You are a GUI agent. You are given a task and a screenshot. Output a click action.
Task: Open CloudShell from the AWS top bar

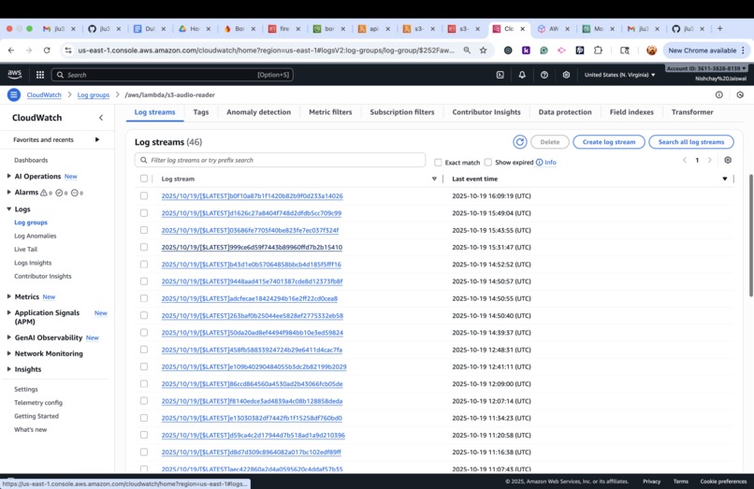point(500,75)
